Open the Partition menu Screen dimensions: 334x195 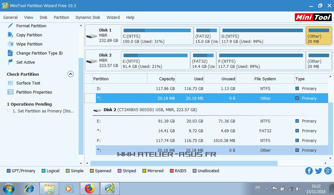(61, 18)
